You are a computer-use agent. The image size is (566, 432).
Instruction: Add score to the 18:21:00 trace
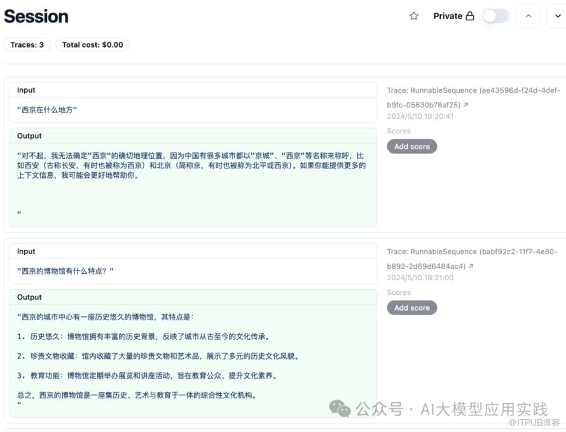[x=411, y=307]
